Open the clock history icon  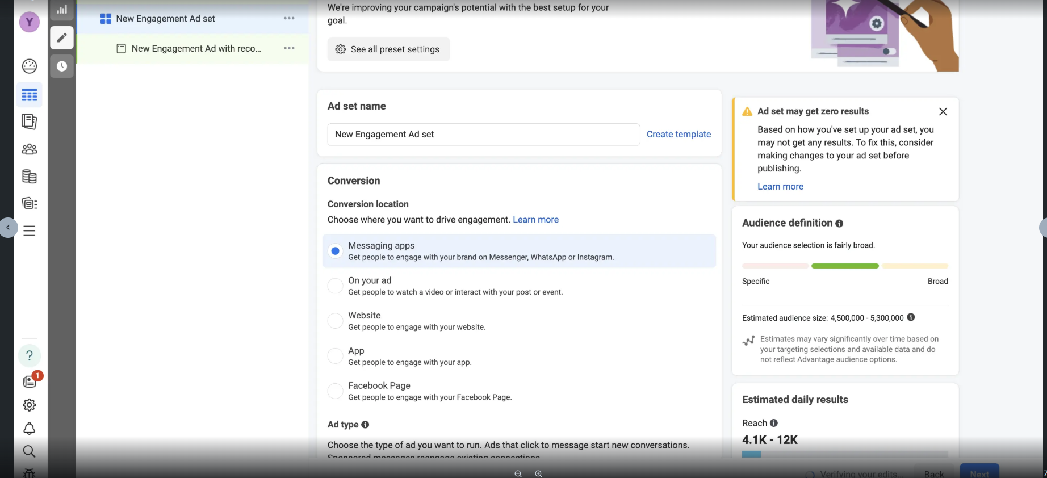(62, 66)
